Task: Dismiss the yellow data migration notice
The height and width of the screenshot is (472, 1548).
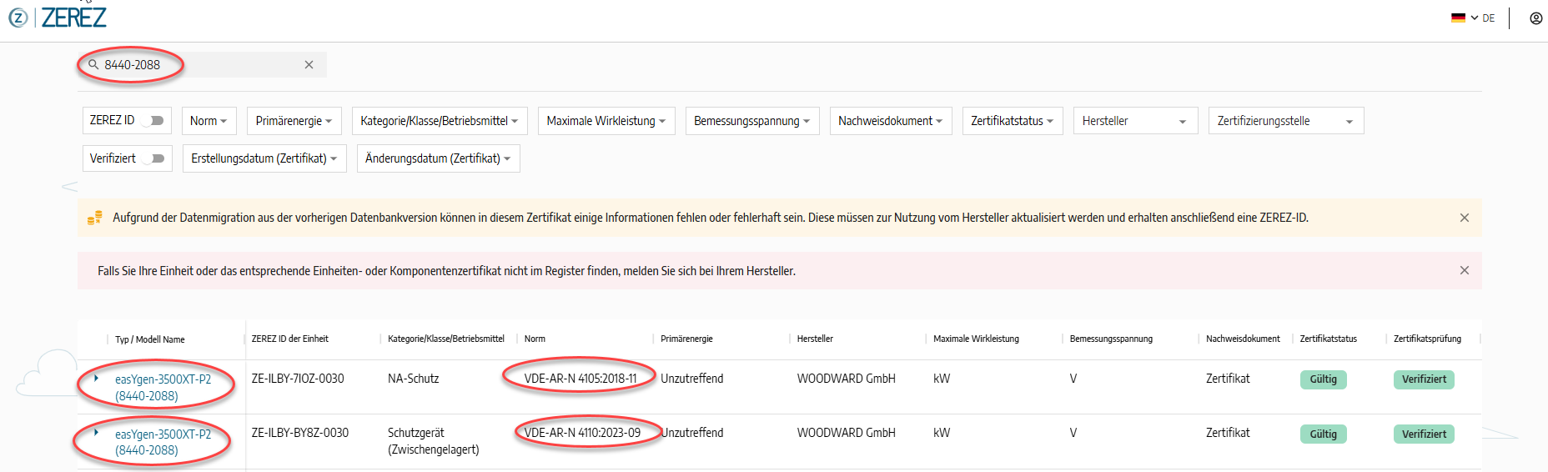Action: click(x=1464, y=218)
